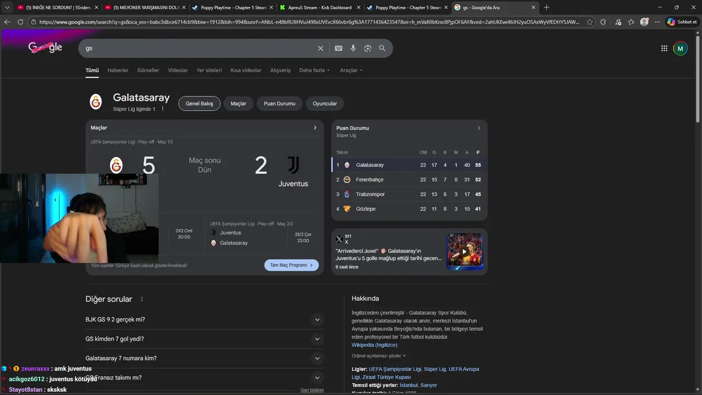
Task: Open the tab actions dropdown
Action: coord(7,7)
